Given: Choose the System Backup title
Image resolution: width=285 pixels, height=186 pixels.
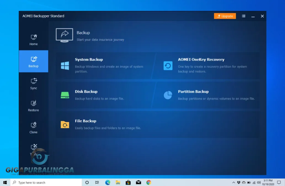Looking at the screenshot, I should click(x=89, y=60).
